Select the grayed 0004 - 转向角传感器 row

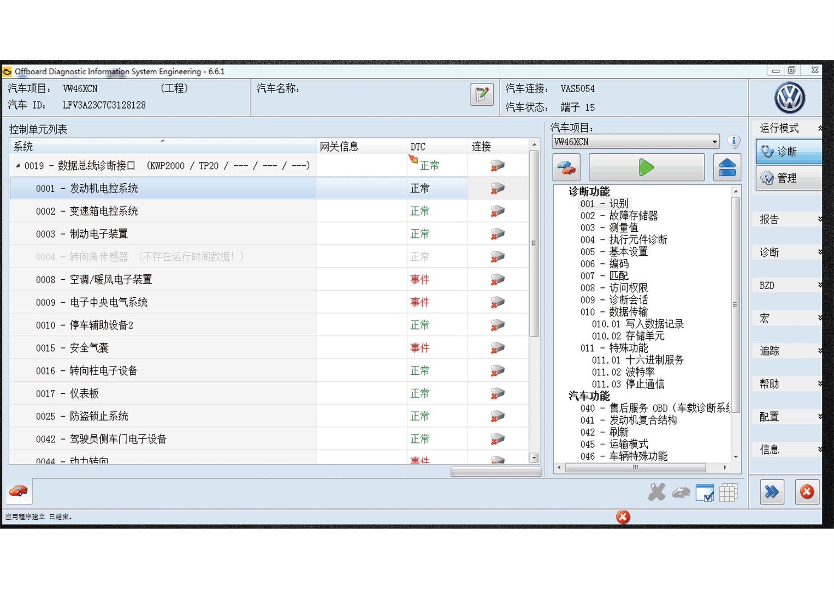[269, 257]
